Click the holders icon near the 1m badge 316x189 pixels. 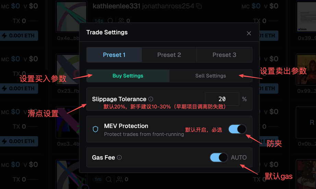coord(120,179)
